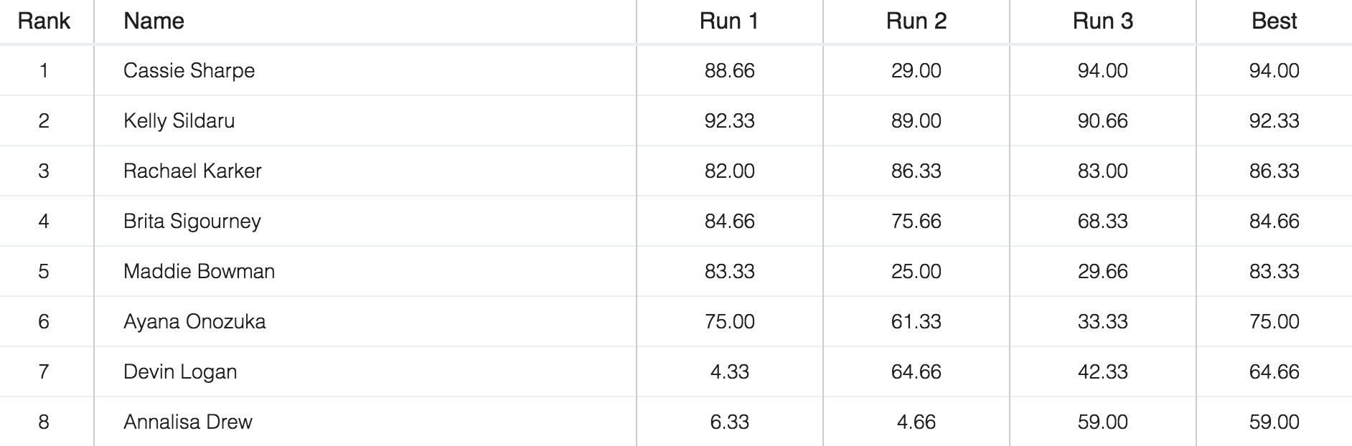Click Cassie Sharpe's Best score 94.00
The width and height of the screenshot is (1352, 446).
[x=1274, y=70]
